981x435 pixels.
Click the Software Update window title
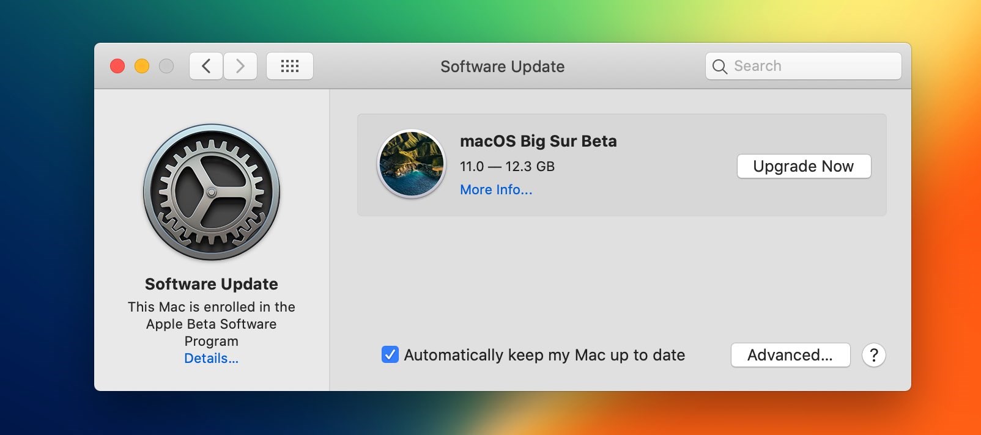[503, 67]
